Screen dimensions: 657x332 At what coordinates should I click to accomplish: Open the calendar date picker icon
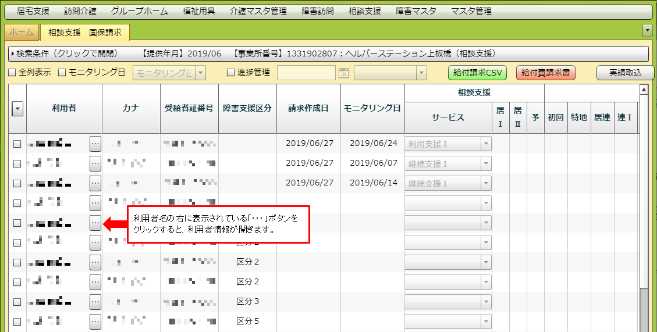(x=343, y=73)
